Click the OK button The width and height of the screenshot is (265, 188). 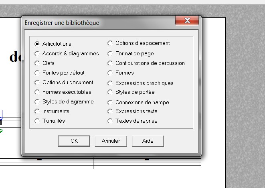[74, 141]
